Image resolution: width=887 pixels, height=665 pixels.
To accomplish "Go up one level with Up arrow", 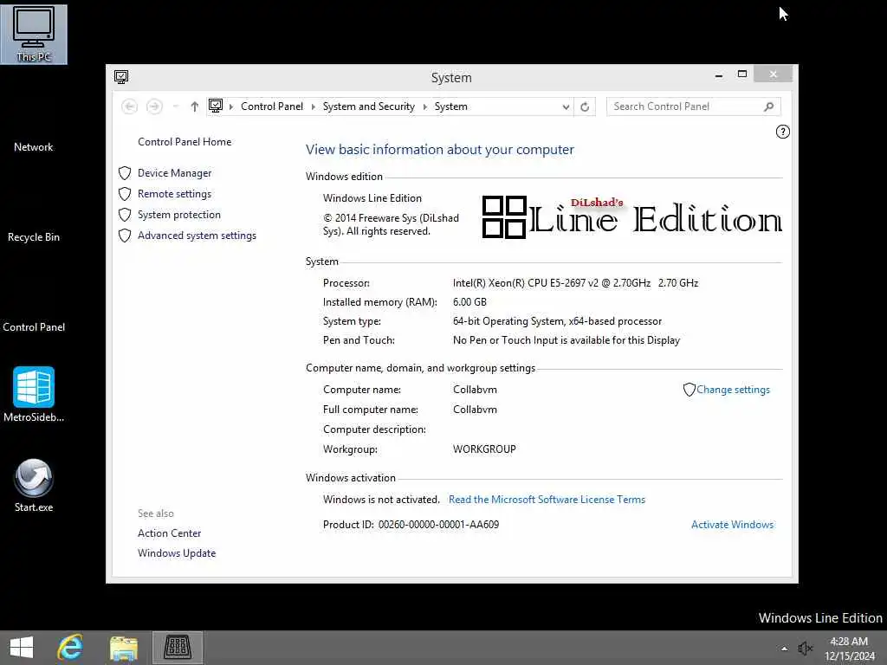I will pos(194,107).
